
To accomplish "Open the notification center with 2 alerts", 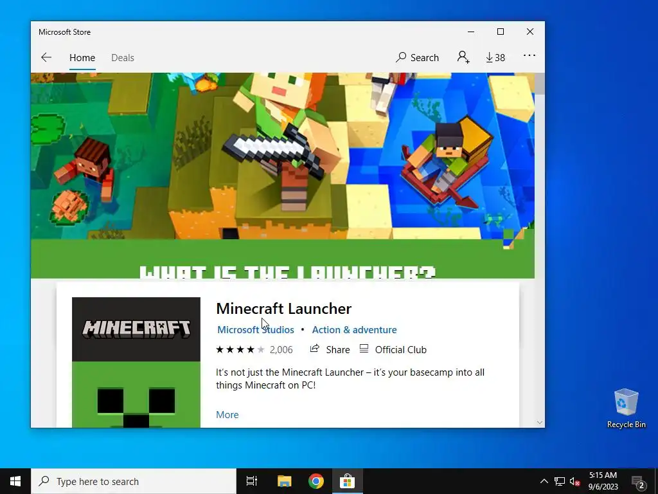I will (638, 482).
